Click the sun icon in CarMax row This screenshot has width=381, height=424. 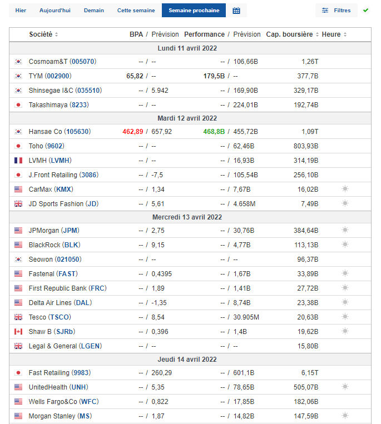pyautogui.click(x=345, y=189)
